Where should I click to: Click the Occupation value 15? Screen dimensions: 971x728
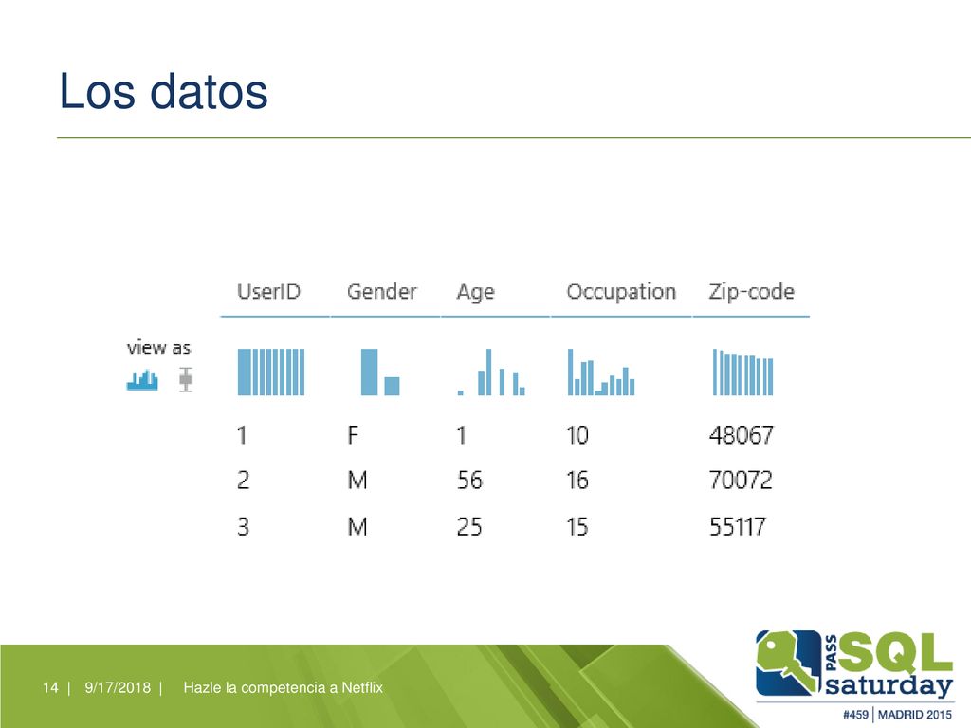tap(577, 527)
